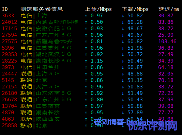Select server ID 4870
Image resolution: width=182 pixels, height=135 pixels.
point(8,113)
